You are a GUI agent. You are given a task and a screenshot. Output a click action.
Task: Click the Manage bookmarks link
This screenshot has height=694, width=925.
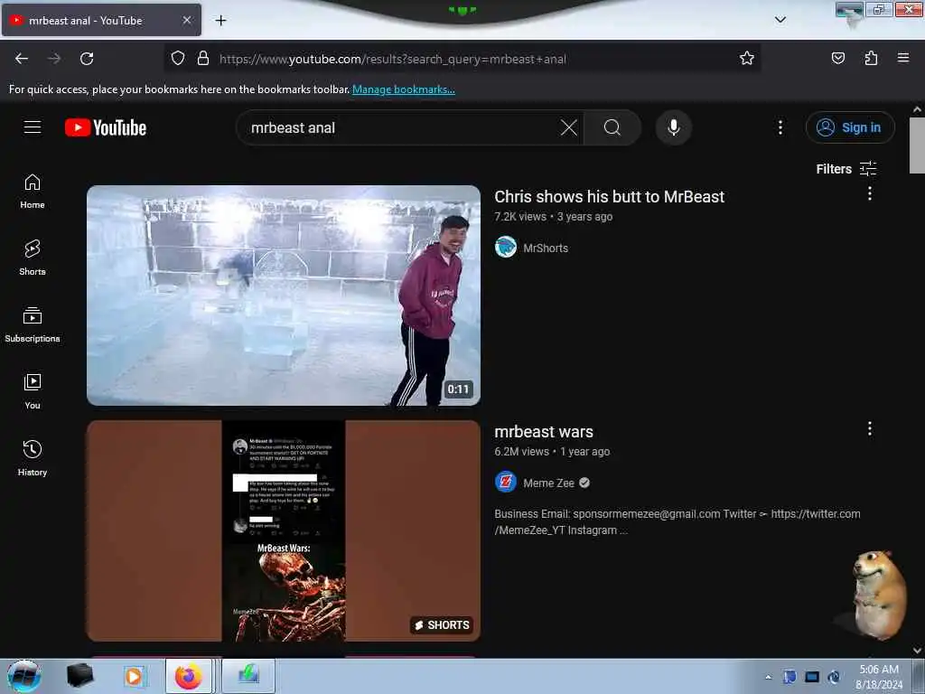(404, 89)
